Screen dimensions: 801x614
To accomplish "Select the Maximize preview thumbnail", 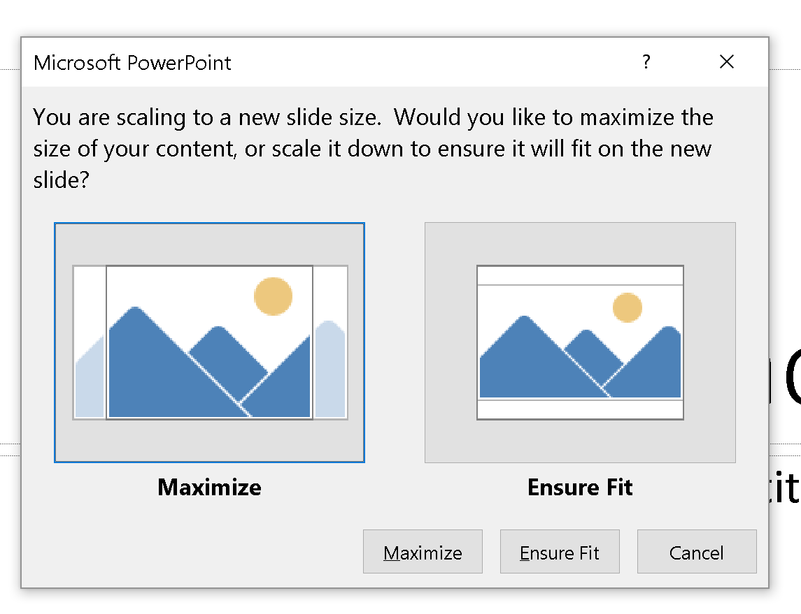I will (209, 343).
